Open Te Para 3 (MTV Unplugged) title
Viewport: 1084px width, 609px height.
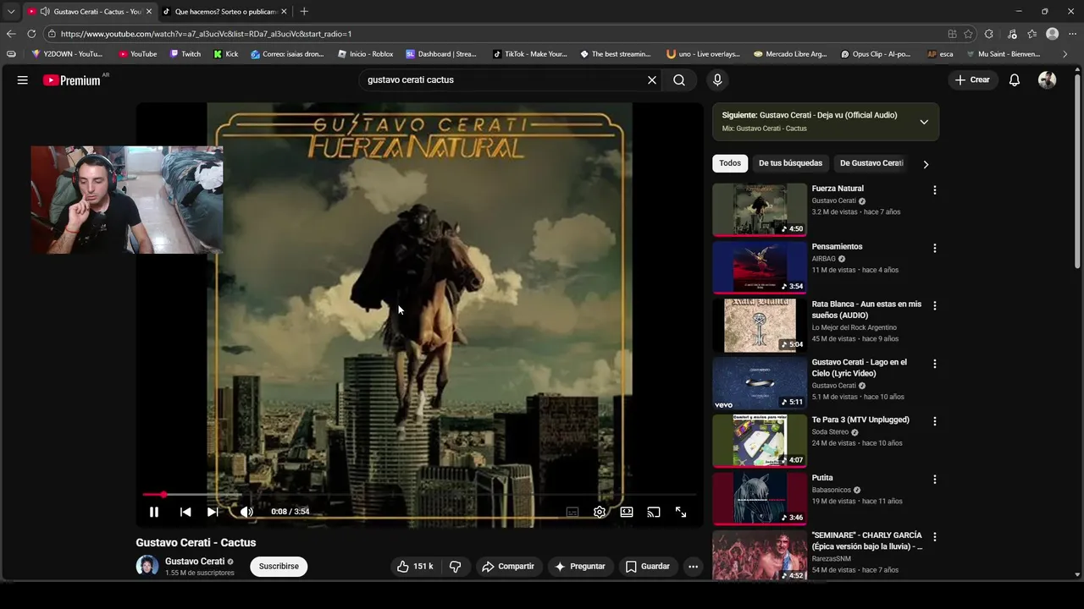click(x=860, y=420)
